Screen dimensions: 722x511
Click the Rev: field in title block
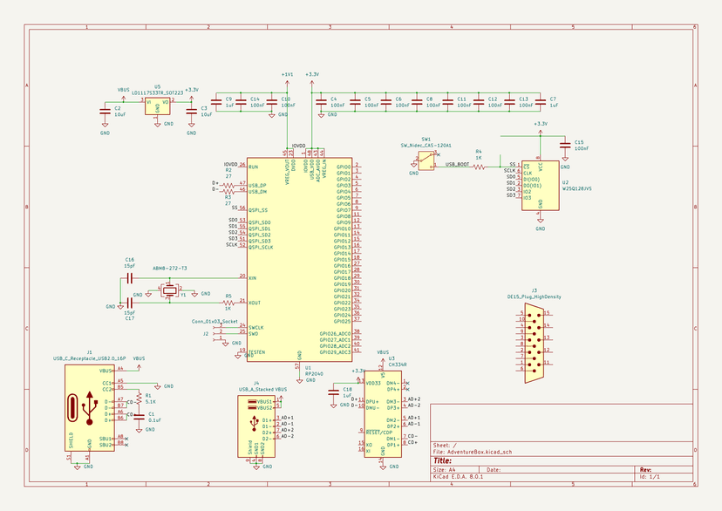pos(645,470)
